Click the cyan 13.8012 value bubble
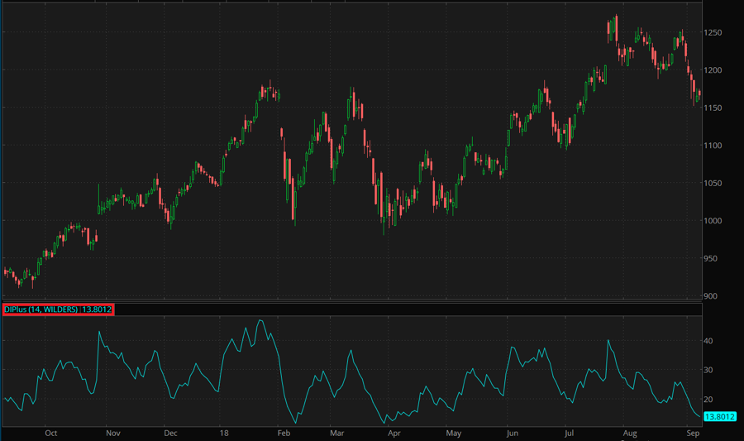 pyautogui.click(x=718, y=416)
